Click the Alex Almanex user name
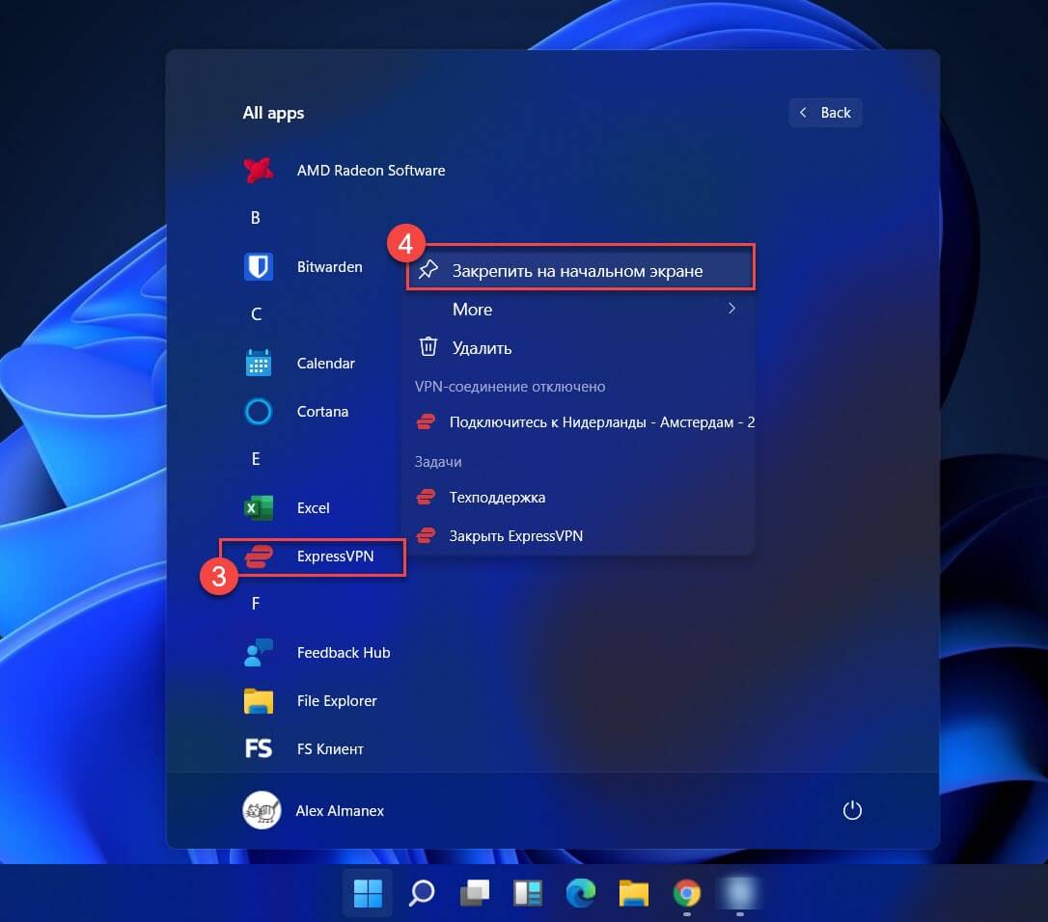This screenshot has width=1048, height=922. point(340,811)
